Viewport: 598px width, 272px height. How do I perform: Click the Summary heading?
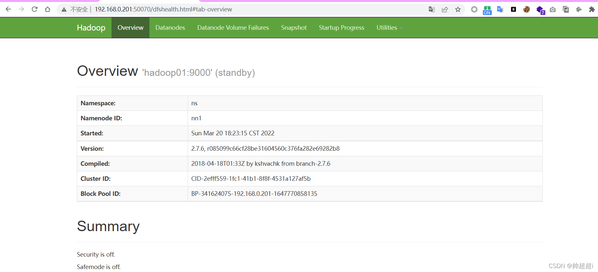coord(108,226)
